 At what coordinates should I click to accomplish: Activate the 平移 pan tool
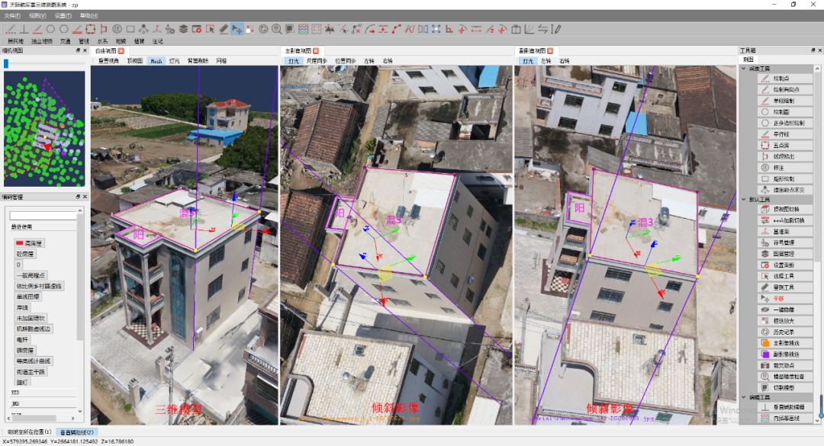[x=777, y=298]
